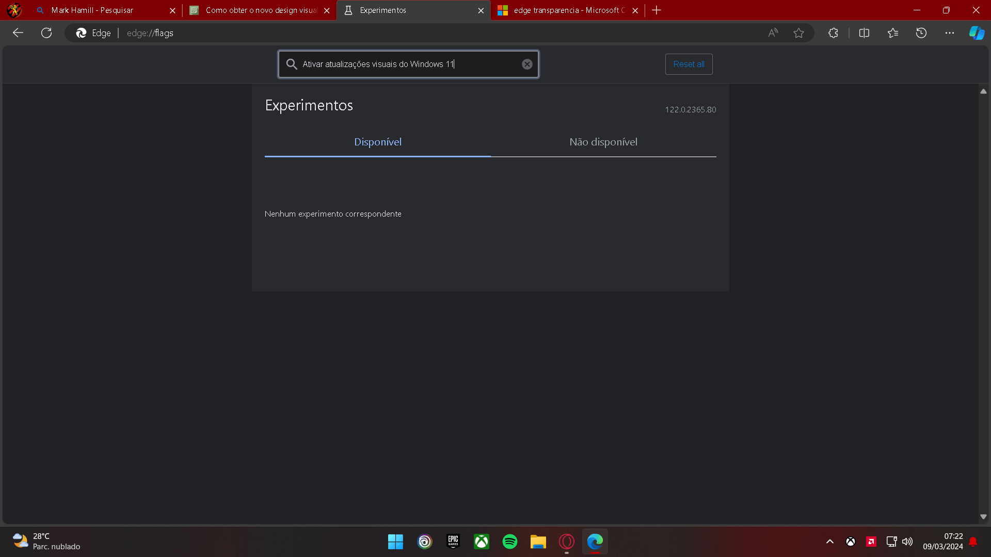
Task: Clear the flags search field
Action: point(527,64)
